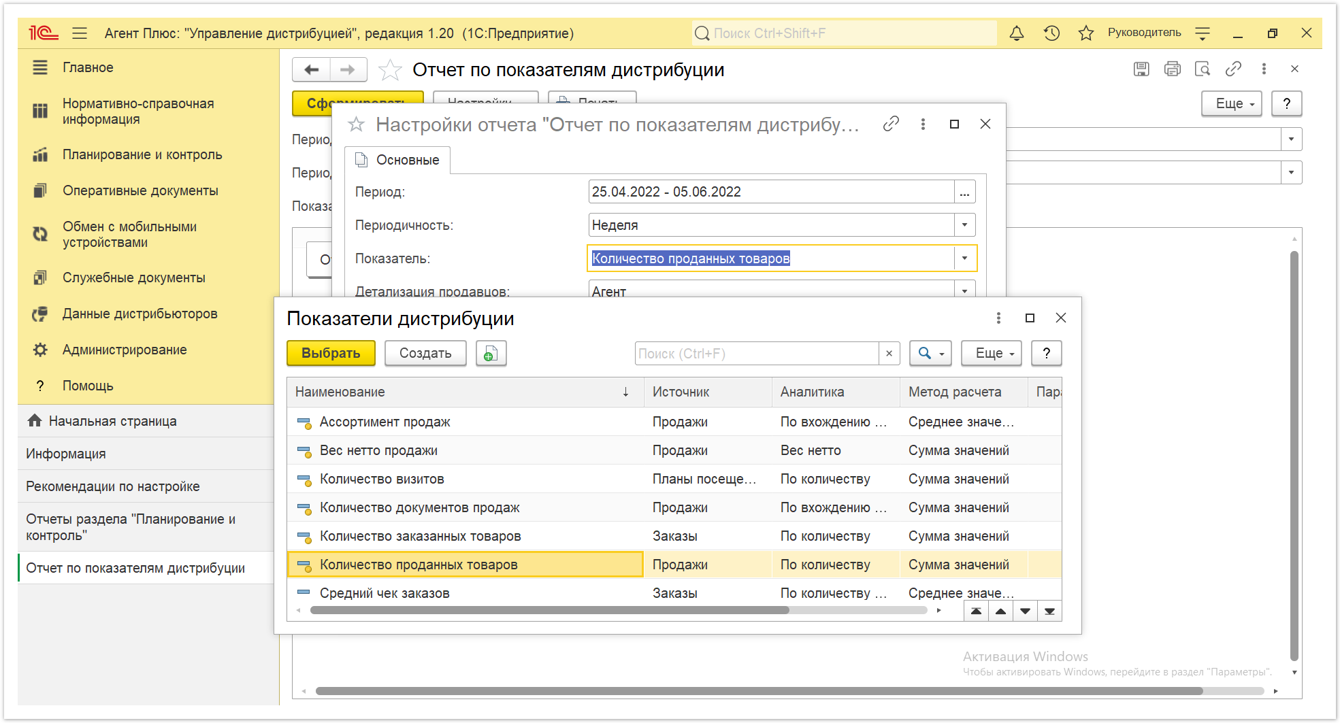Open report page kebab menu

click(x=1264, y=69)
